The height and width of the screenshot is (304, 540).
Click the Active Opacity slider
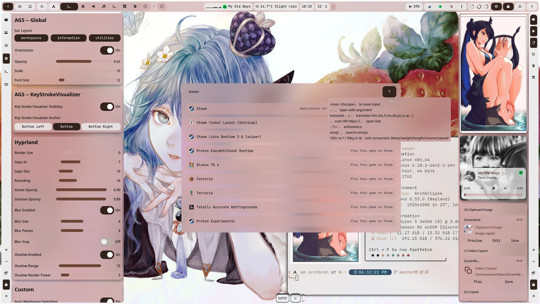click(x=81, y=190)
